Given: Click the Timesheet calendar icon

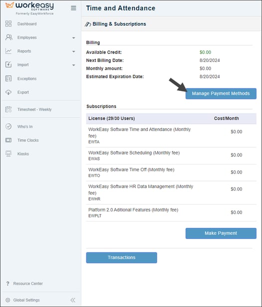Looking at the screenshot, I should click(8, 109).
